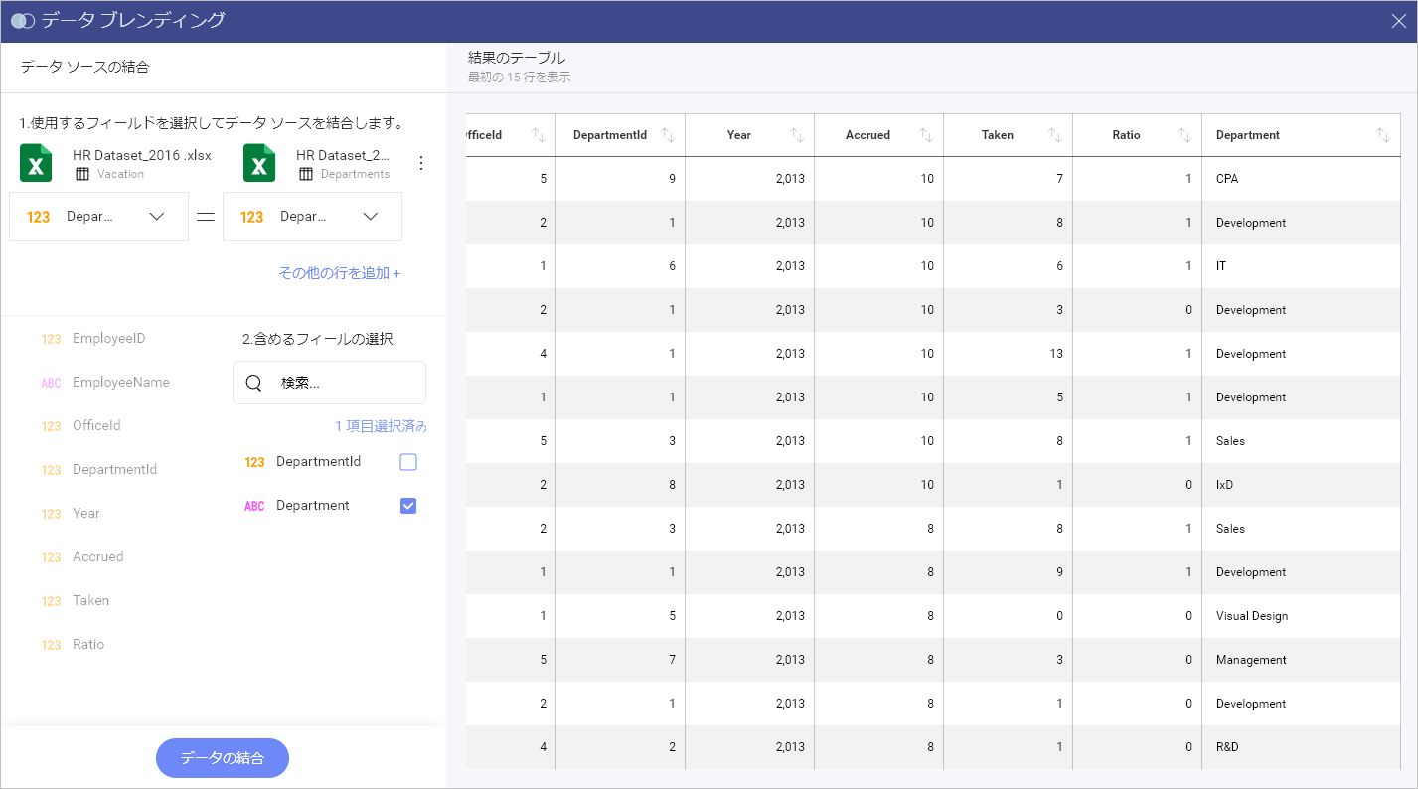Select DepartmentId in the left field list
The width and height of the screenshot is (1418, 789).
(115, 470)
